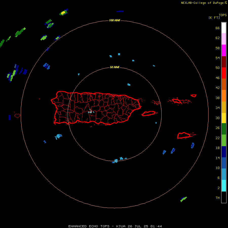Screen dimensions: 228x228
Task: Pick the dark red (maroon) legend swatch
Action: pyautogui.click(x=224, y=62)
